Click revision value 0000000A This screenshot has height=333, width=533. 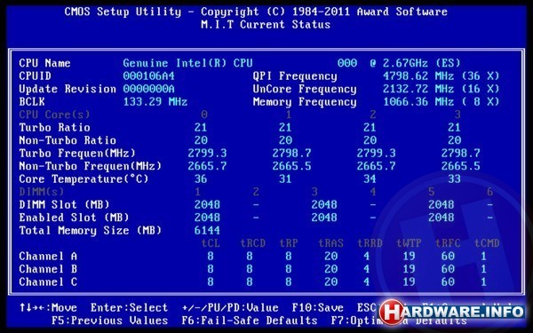[148, 89]
